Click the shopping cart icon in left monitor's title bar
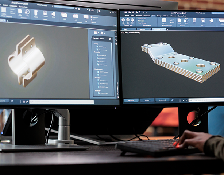The height and width of the screenshot is (175, 224). (90, 10)
